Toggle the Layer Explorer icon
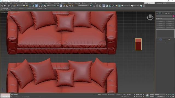Screen dimensions: 175x98 tap(100, 5)
